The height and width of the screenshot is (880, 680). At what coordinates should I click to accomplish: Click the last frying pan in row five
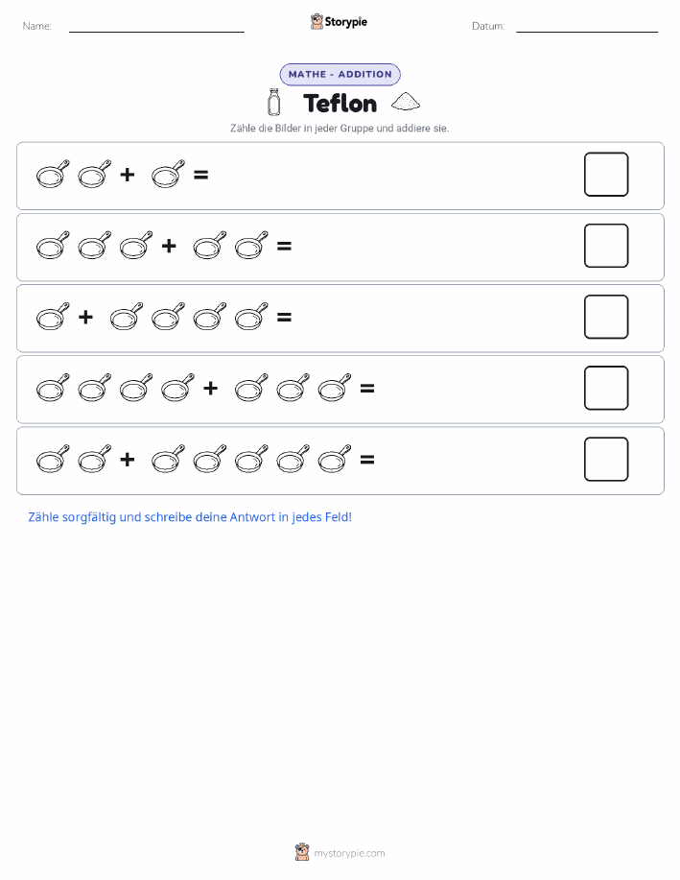335,459
